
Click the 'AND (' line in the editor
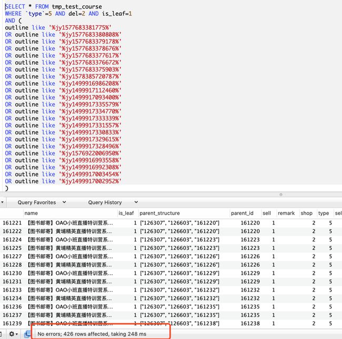14,21
